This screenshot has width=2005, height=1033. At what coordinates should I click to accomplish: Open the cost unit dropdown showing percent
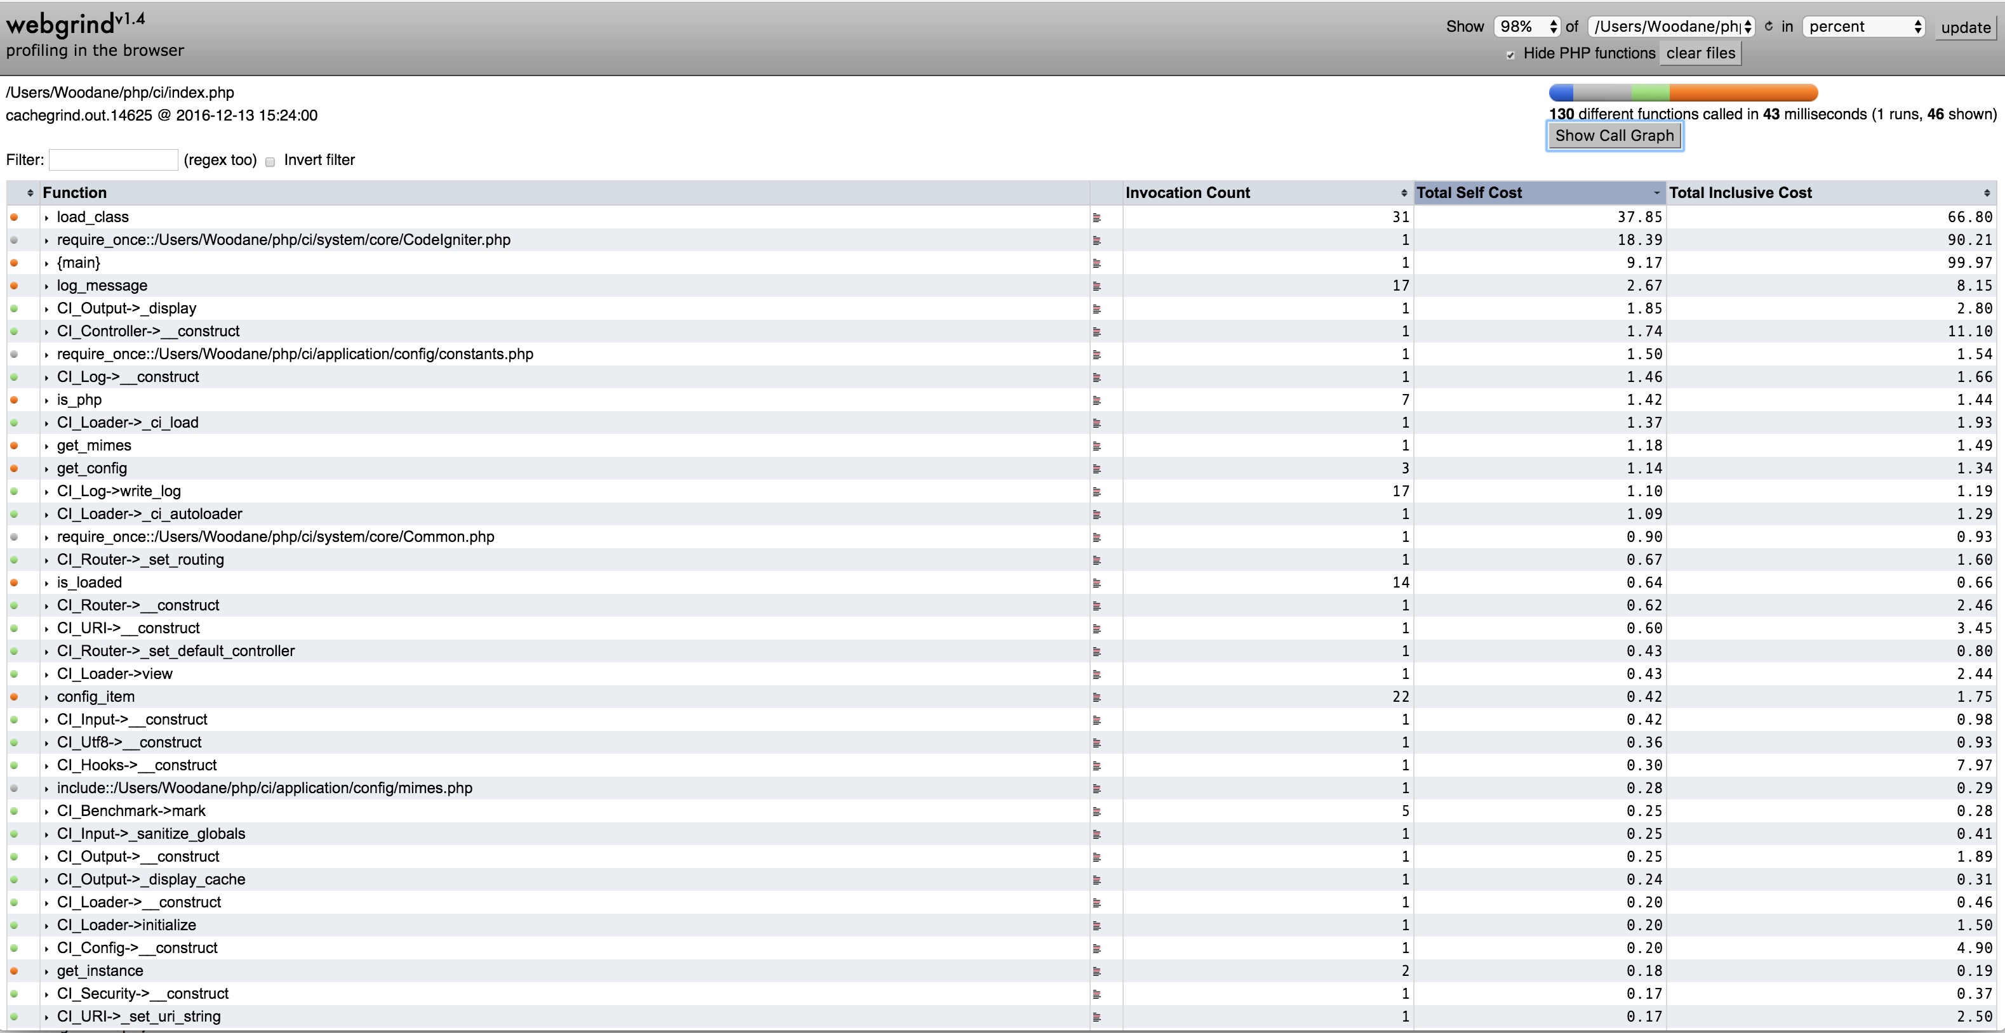click(x=1863, y=27)
